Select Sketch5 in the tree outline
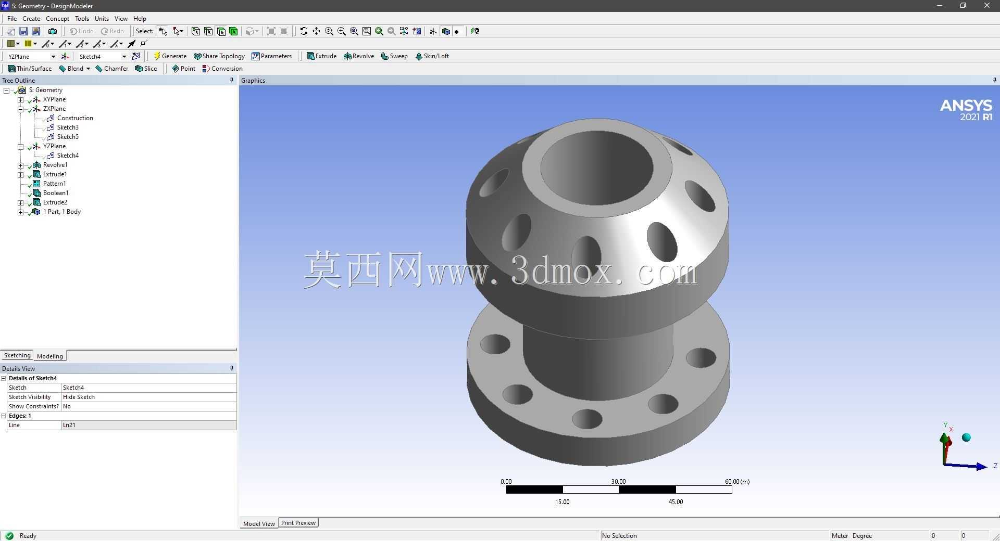1000x541 pixels. 68,137
